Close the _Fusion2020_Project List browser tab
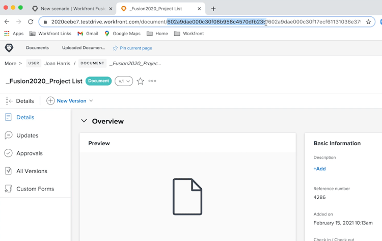 coord(199,9)
